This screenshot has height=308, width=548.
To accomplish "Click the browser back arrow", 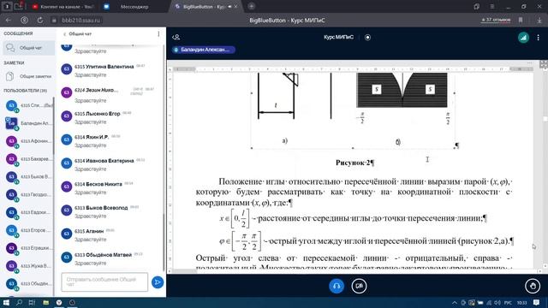I will pos(9,21).
